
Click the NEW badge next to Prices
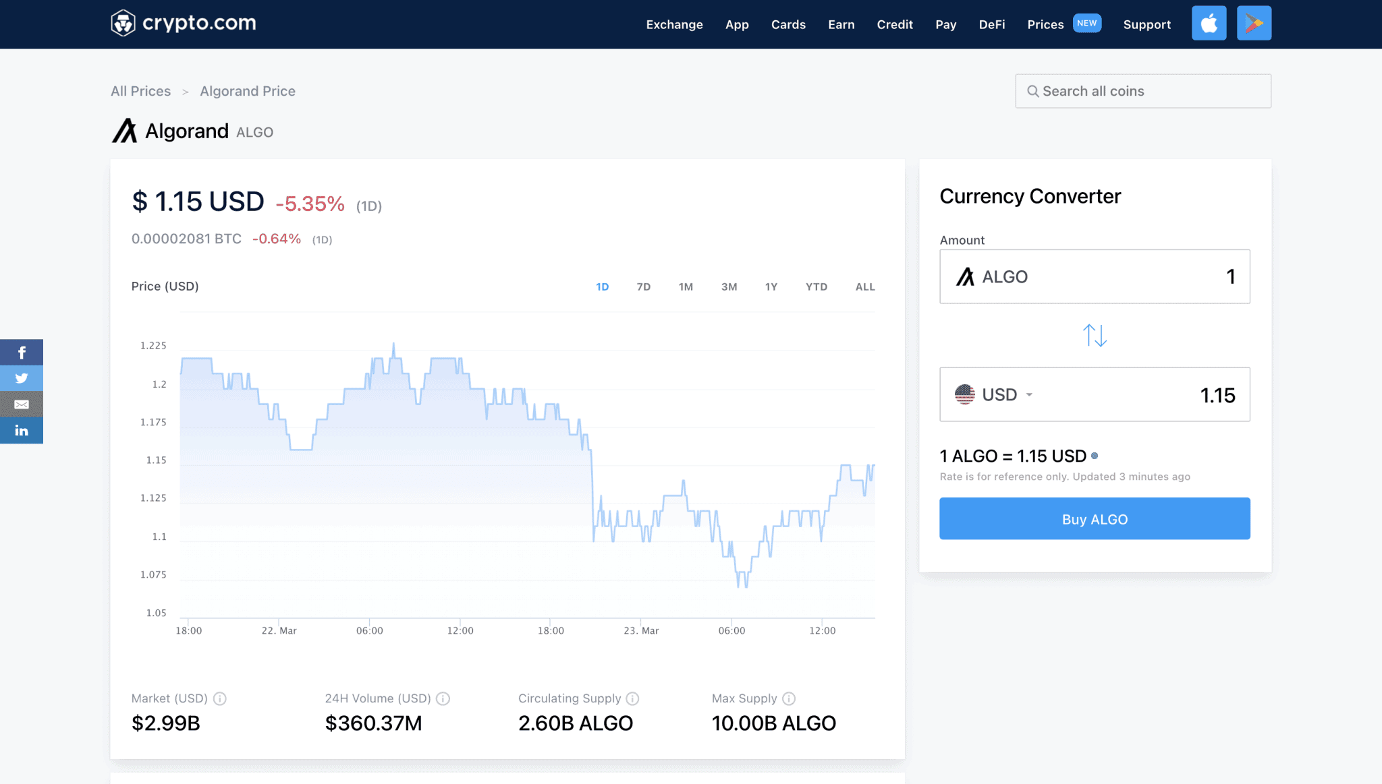(1086, 23)
